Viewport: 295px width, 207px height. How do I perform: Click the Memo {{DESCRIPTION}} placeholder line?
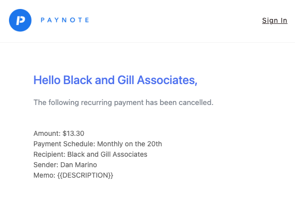click(73, 176)
